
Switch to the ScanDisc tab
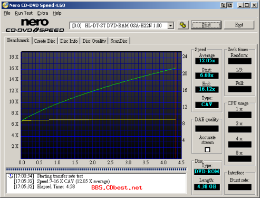click(119, 41)
